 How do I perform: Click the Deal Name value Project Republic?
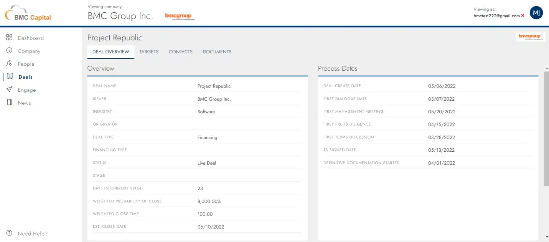point(214,86)
